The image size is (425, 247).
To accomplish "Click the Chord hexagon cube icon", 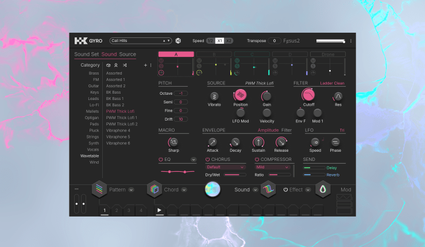I will [154, 189].
